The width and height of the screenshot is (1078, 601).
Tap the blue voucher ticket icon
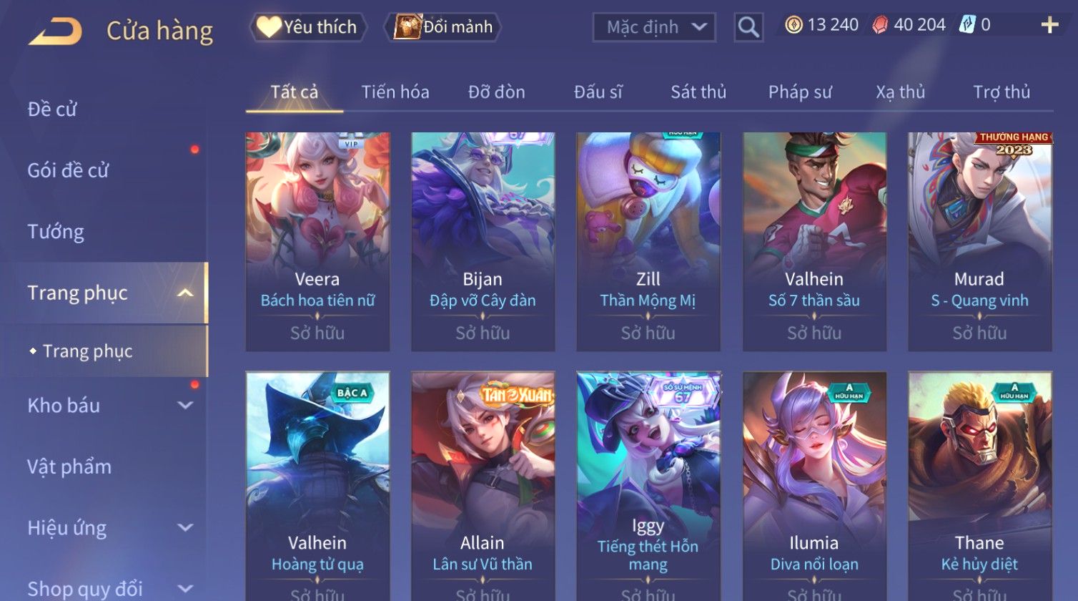click(967, 25)
